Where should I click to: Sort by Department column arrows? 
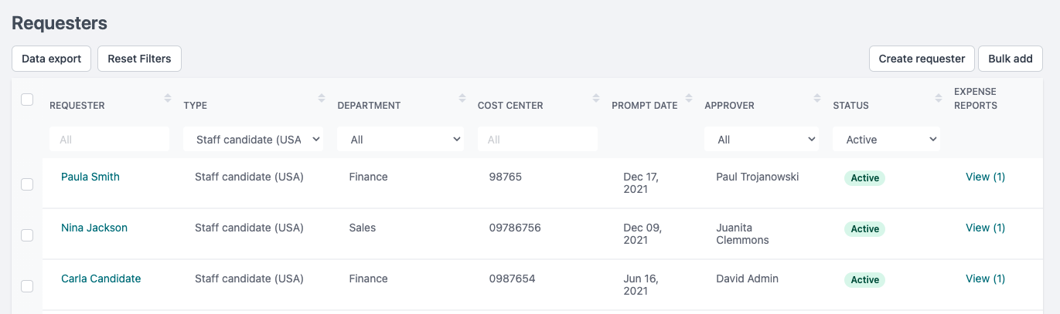click(462, 99)
